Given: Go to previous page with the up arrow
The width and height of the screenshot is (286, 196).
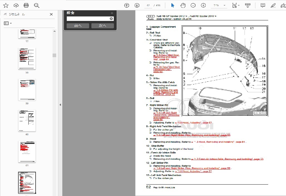Looking at the screenshot, I should (x=127, y=6).
